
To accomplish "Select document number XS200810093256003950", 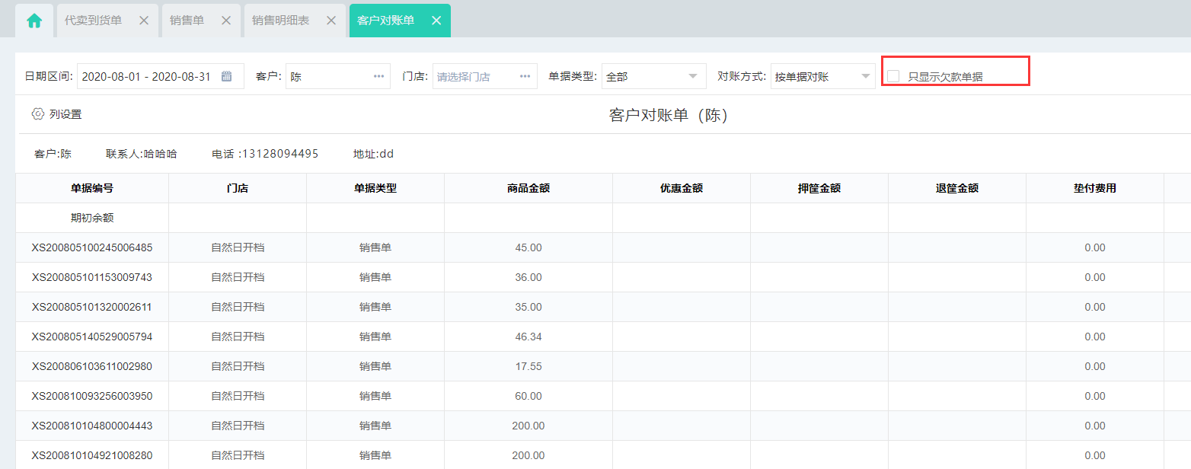I will pyautogui.click(x=92, y=396).
